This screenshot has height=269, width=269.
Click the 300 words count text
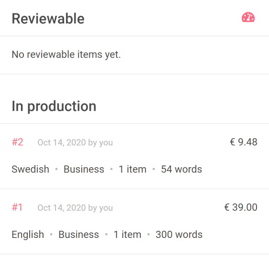pos(179,235)
